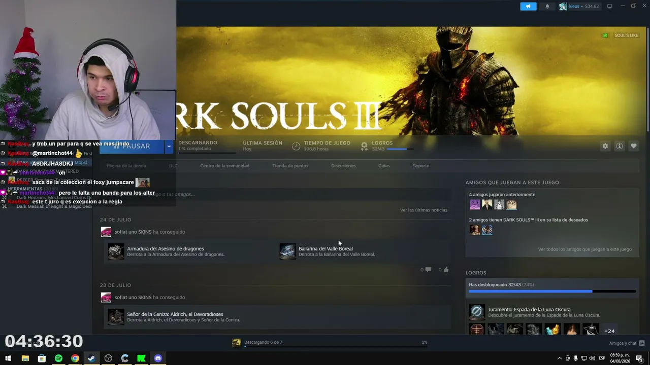Click sofiat uno SKINS avatar on 23 de Julio
The image size is (650, 365).
106,298
